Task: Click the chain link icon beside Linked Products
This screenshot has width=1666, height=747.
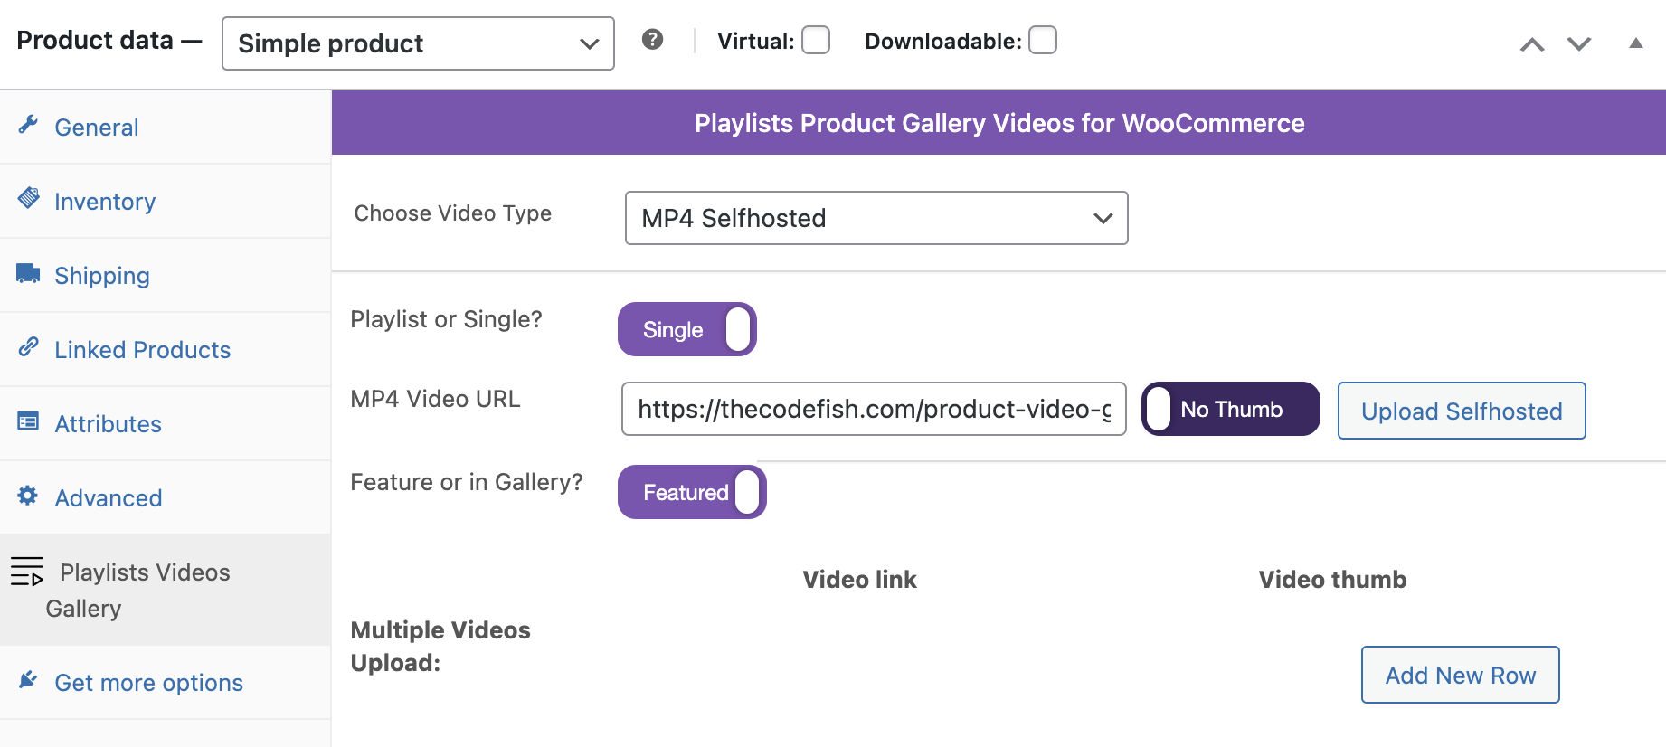Action: tap(28, 346)
